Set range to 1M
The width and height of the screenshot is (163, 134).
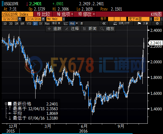[16, 24]
